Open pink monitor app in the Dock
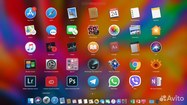The image size is (187, 105). click(143, 101)
